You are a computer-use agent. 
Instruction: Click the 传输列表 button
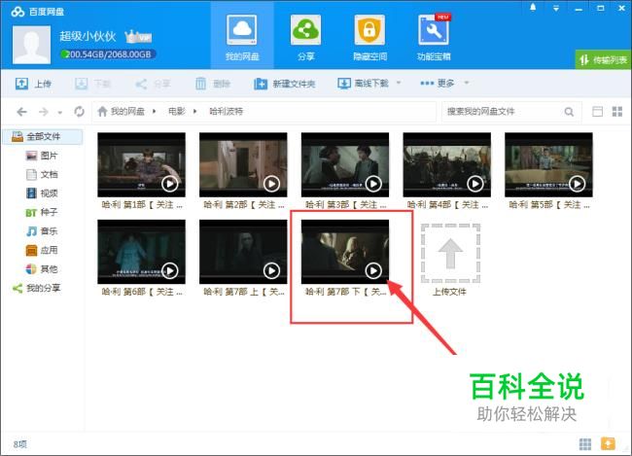click(x=603, y=60)
